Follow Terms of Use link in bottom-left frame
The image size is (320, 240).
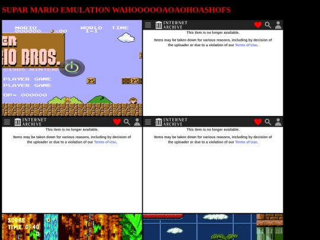coord(105,142)
